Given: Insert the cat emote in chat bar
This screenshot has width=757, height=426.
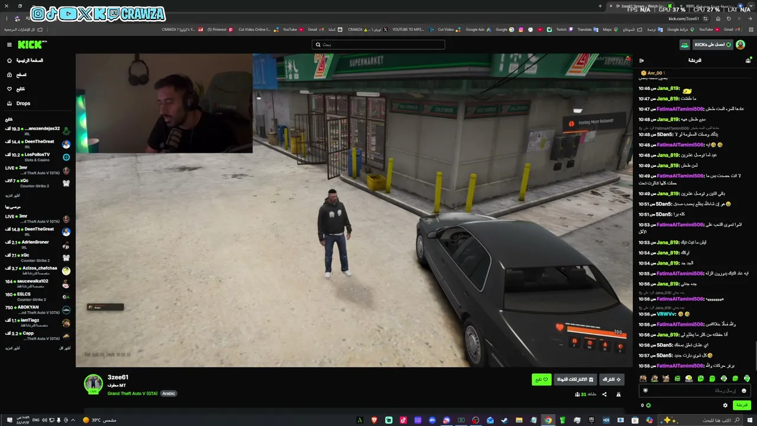Looking at the screenshot, I should 666,379.
